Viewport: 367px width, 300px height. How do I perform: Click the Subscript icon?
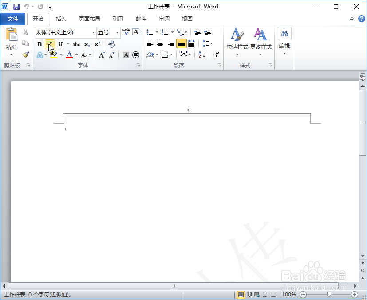pos(87,44)
